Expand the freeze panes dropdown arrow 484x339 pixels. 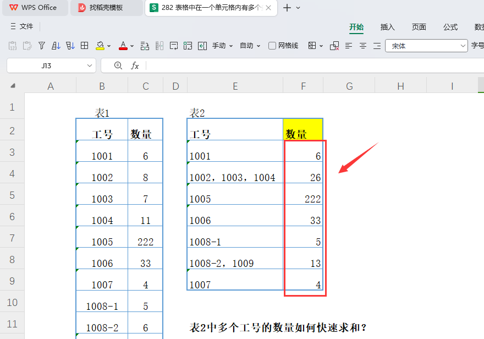(x=321, y=46)
